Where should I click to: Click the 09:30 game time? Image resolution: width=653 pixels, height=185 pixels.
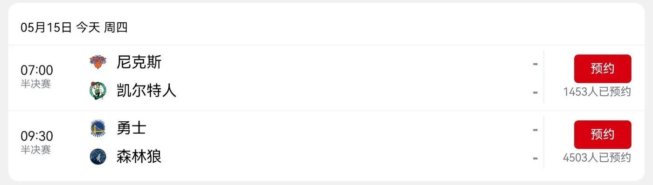37,137
